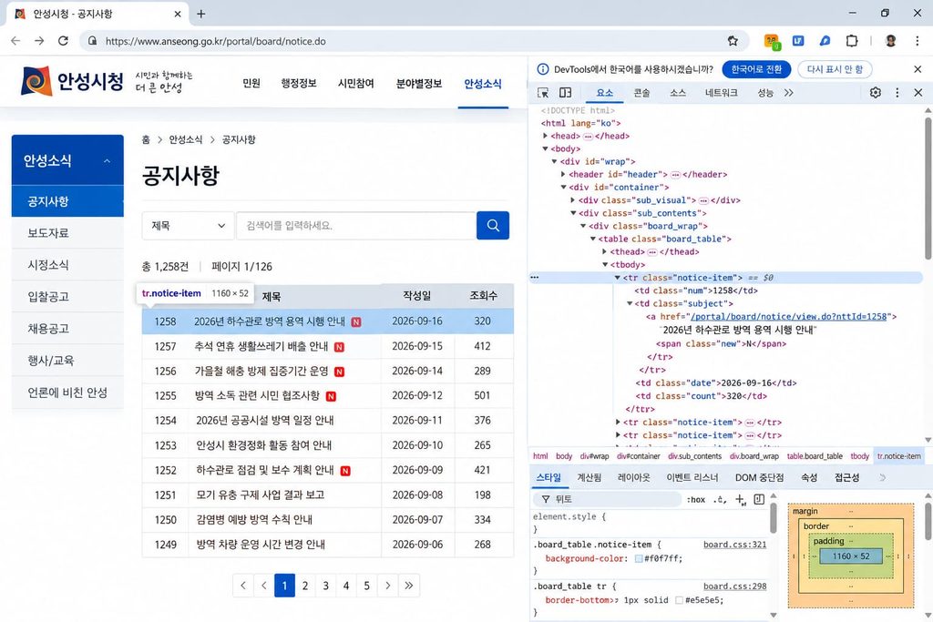
Task: Collapse the body element in DOM tree
Action: 545,148
